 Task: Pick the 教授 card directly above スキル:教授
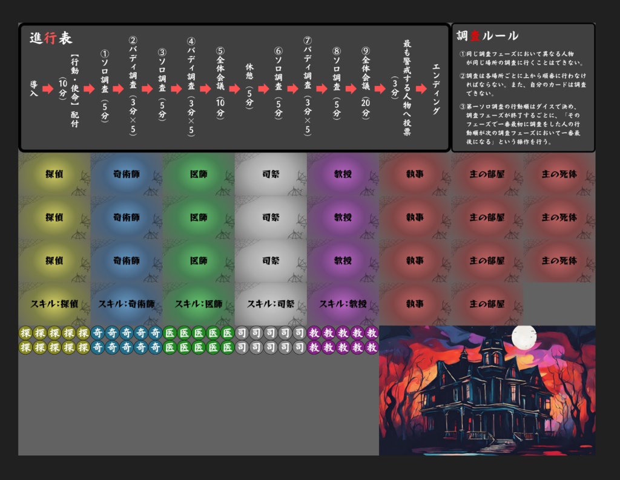343,261
